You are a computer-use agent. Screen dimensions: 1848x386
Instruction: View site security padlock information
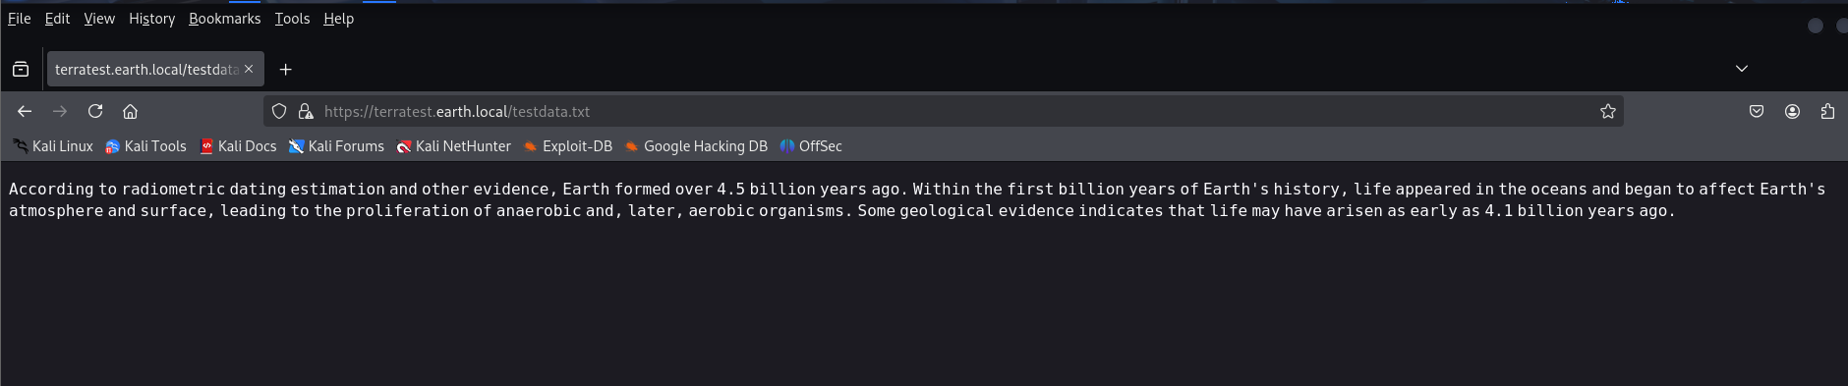coord(306,111)
